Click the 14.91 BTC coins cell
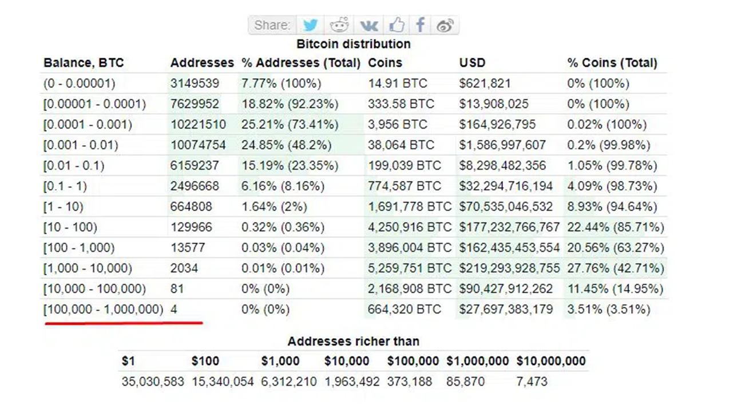The width and height of the screenshot is (737, 409). (x=398, y=83)
